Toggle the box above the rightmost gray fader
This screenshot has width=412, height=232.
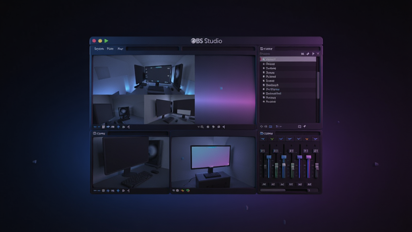point(315,151)
